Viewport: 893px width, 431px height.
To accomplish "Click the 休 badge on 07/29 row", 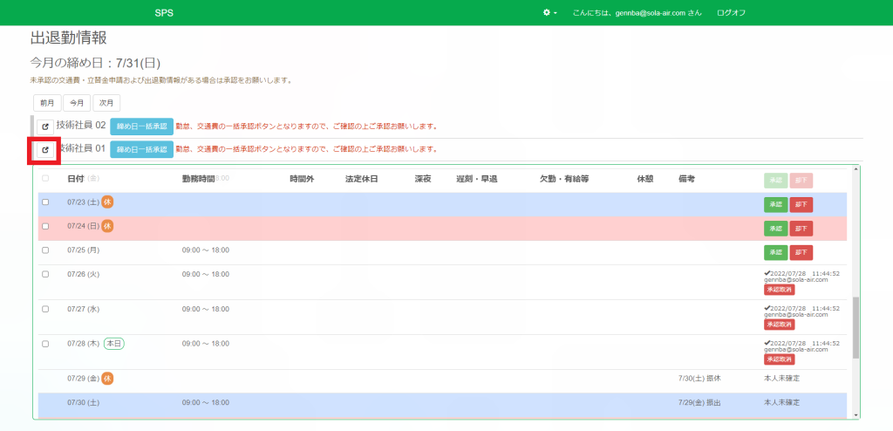I will coord(107,379).
